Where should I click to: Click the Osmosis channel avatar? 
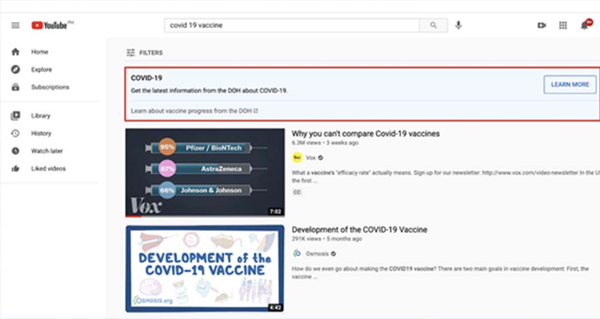[297, 253]
